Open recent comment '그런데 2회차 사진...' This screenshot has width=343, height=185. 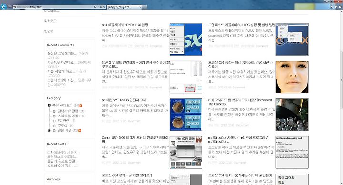coord(62,80)
